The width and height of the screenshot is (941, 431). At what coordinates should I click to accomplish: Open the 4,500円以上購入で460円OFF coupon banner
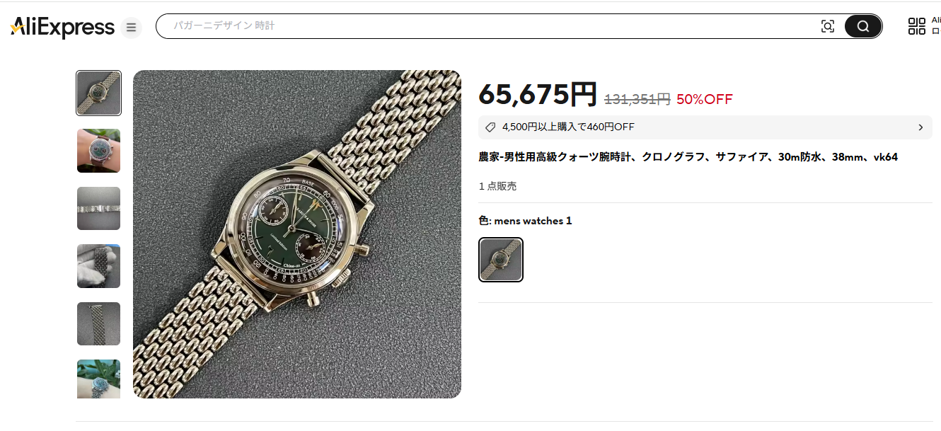(705, 127)
